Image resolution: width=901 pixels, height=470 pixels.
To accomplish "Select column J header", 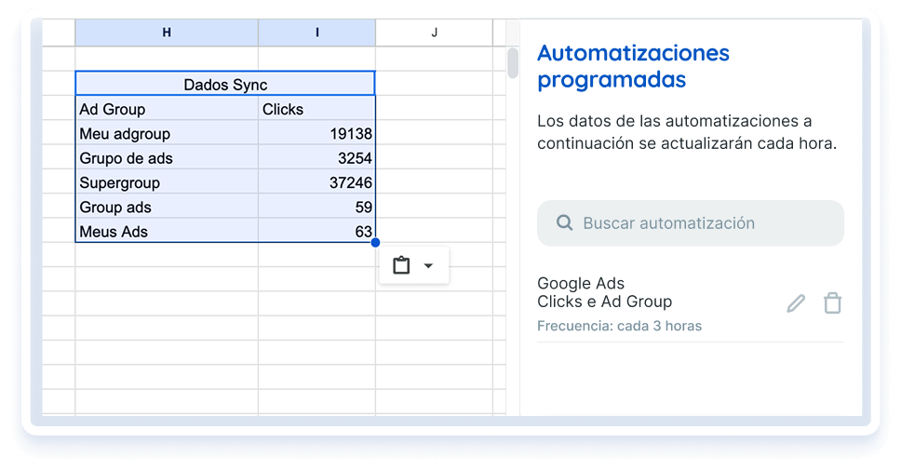I will tap(434, 33).
